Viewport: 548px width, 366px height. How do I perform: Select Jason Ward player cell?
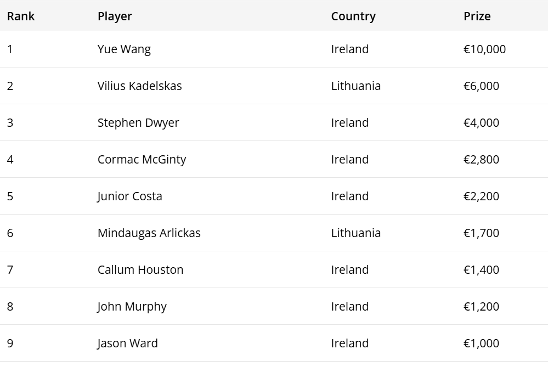point(127,344)
